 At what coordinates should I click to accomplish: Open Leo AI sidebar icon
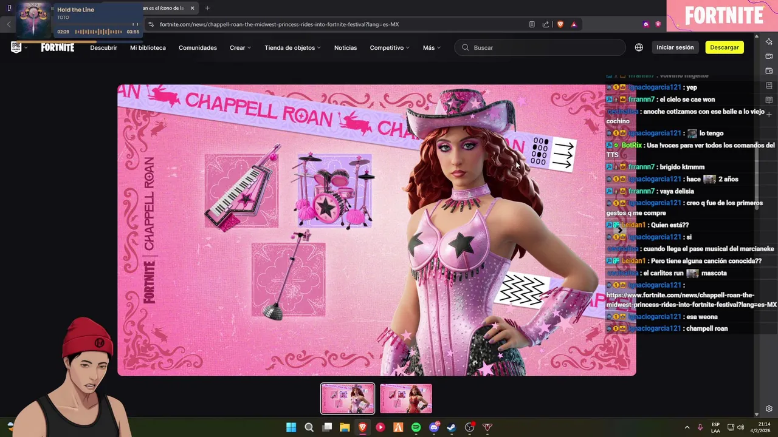(769, 42)
